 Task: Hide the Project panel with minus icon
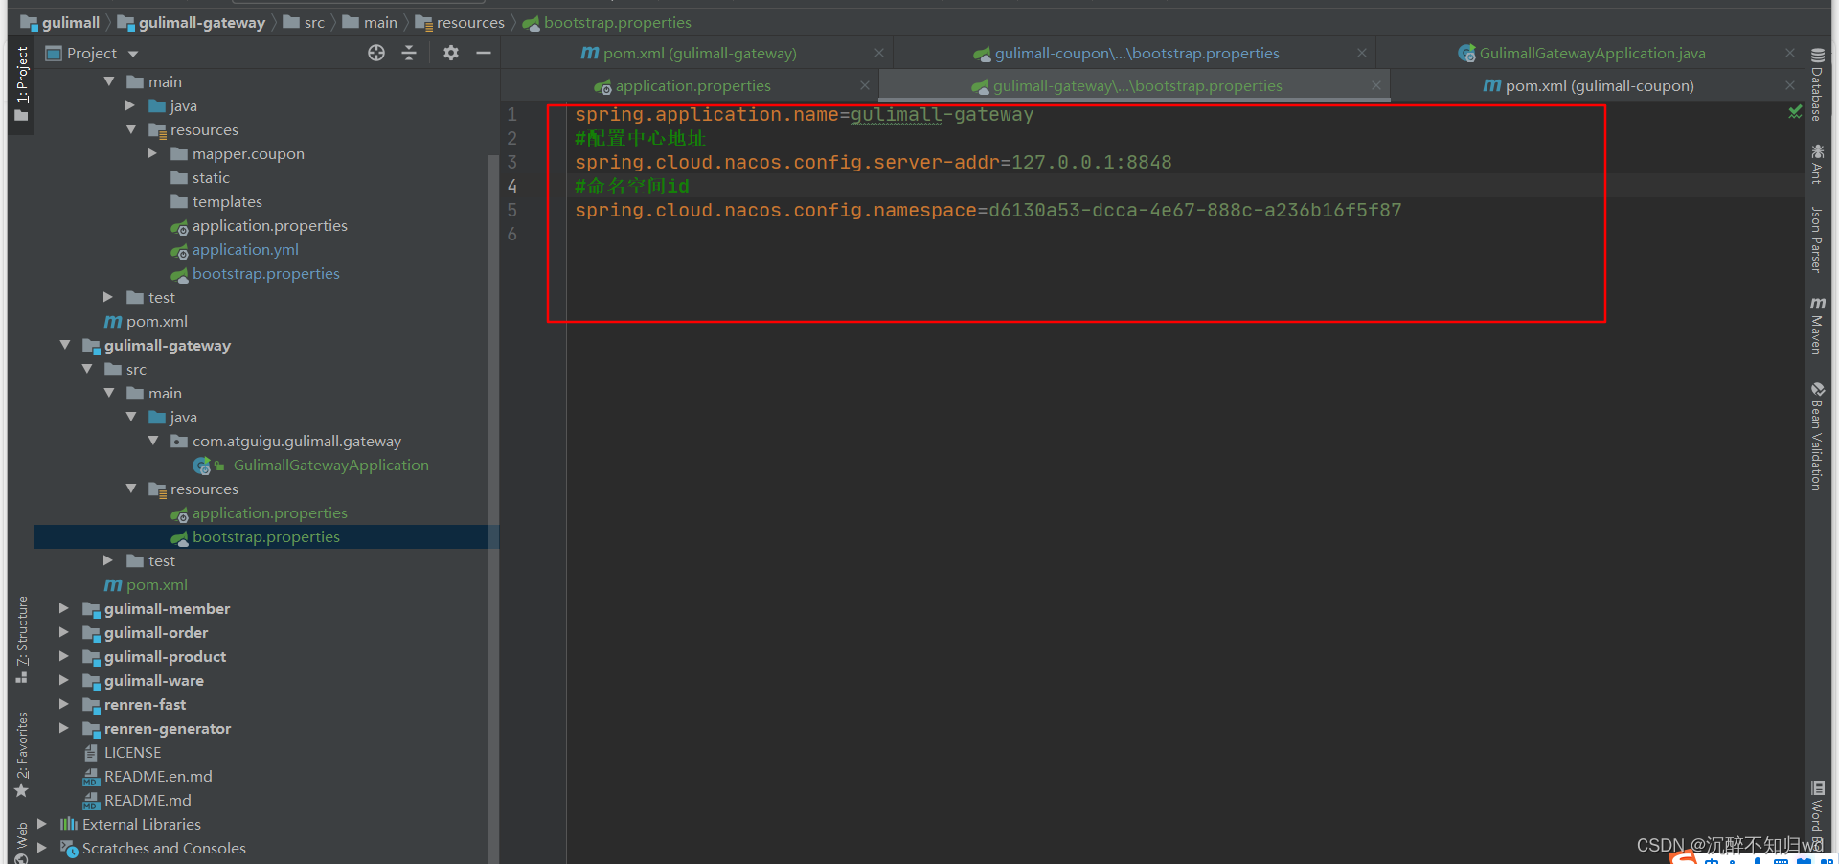(484, 53)
